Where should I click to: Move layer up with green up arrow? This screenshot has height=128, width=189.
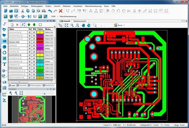coord(29,25)
